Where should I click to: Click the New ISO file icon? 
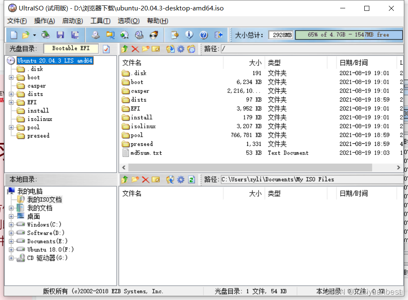tap(14, 35)
